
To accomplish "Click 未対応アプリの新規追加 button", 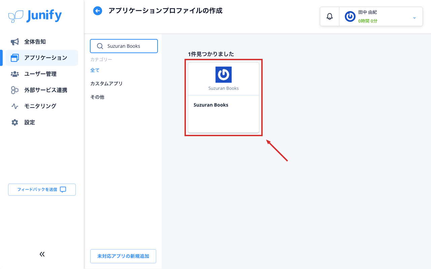I will [123, 256].
